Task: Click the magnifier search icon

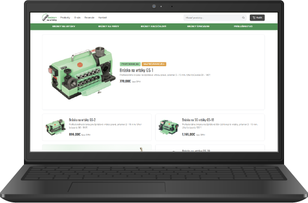Action: (x=243, y=17)
